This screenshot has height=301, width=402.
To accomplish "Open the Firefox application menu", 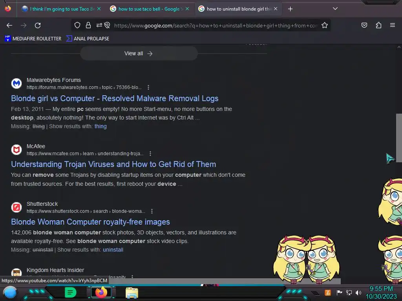I will point(392,25).
